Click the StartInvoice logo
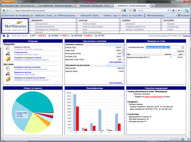The height and width of the screenshot is (142, 191). 15,26
